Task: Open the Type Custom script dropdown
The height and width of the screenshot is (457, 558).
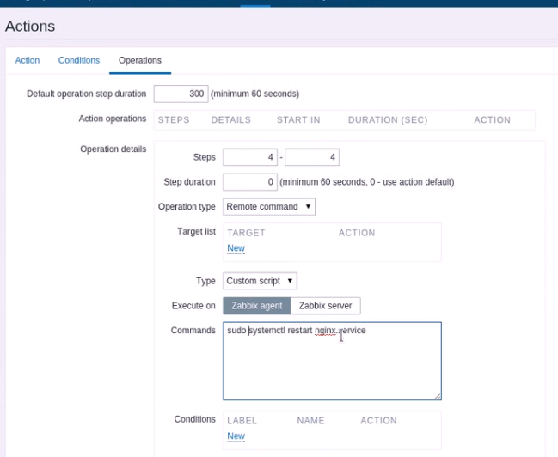Action: pos(261,281)
